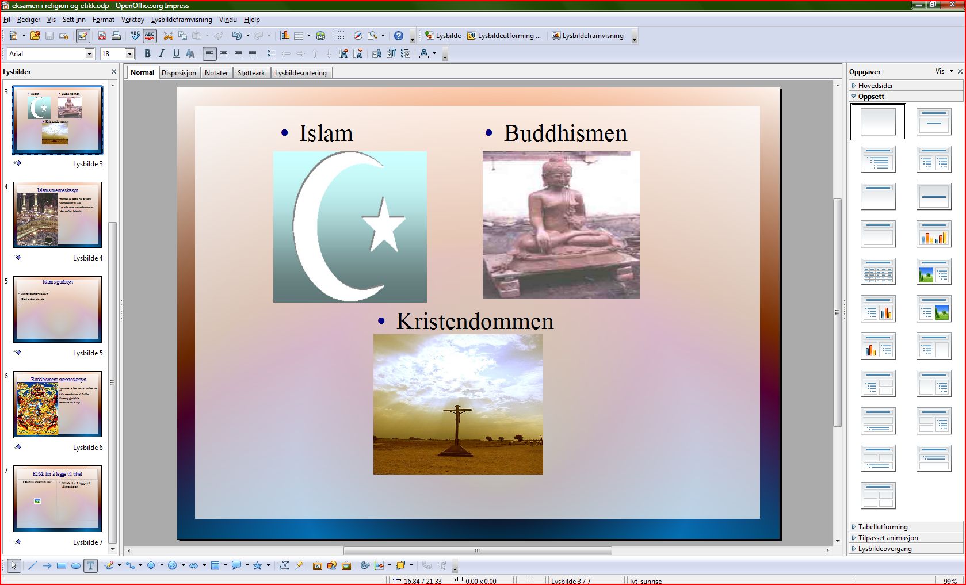Screen dimensions: 966x585
Task: Switch to the Notater view tab
Action: pyautogui.click(x=216, y=72)
